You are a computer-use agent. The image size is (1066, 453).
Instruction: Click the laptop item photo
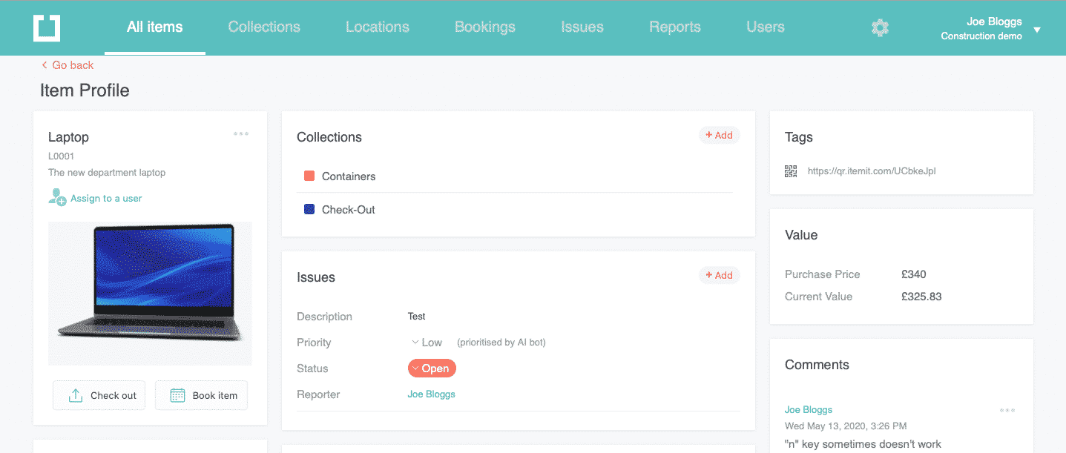coord(150,293)
